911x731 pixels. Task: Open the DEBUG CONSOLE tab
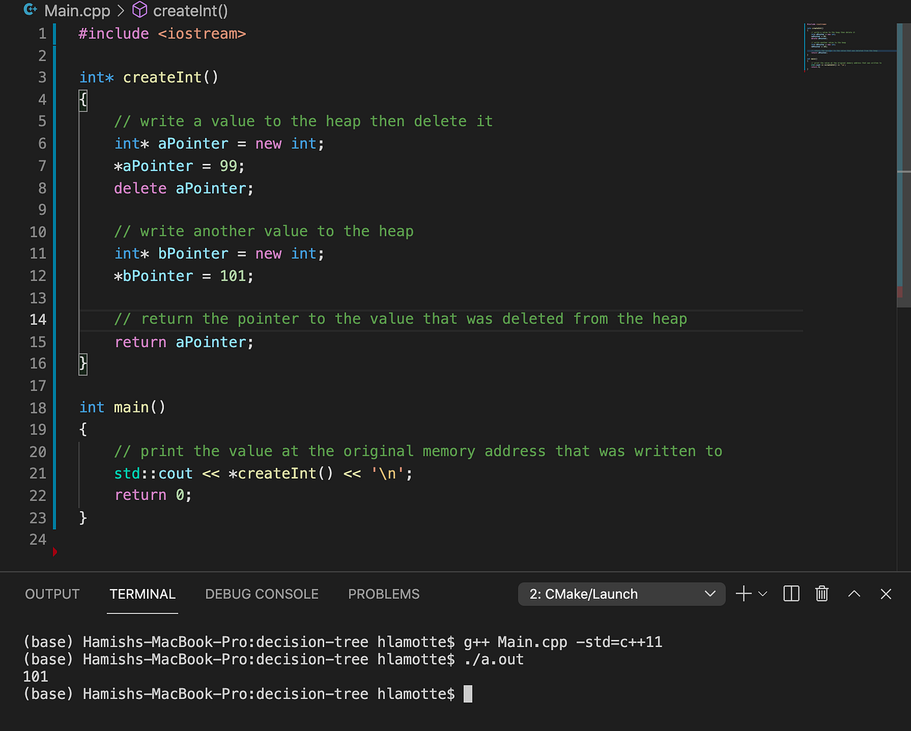(262, 594)
